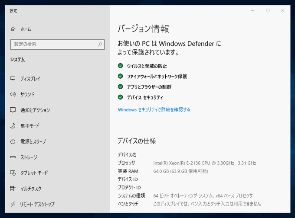The height and width of the screenshot is (218, 295).
Task: Click the 設定の検索 search field
Action: [x=57, y=45]
